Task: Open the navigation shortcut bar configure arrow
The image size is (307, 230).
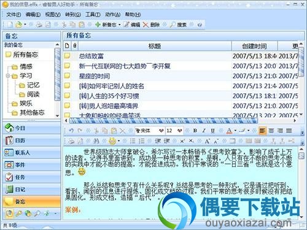Action: [55, 213]
